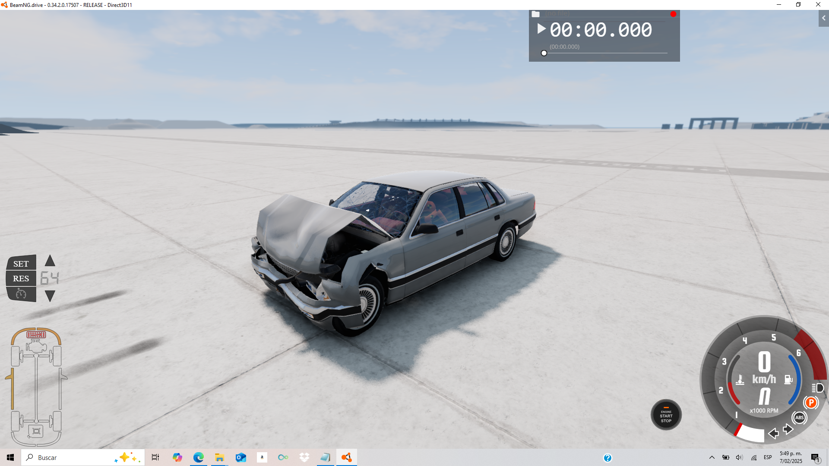Click the cruise speed value 64

point(50,278)
